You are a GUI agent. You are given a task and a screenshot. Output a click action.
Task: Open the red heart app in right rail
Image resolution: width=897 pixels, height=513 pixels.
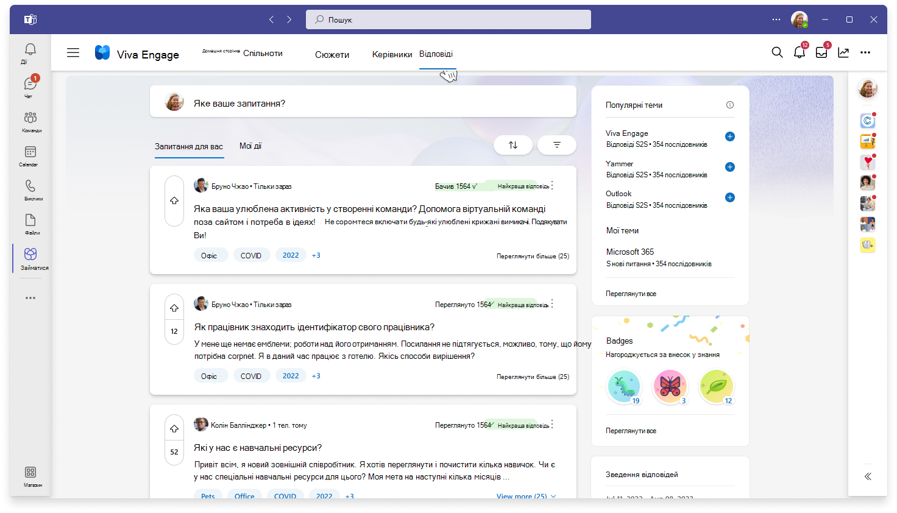(x=868, y=162)
